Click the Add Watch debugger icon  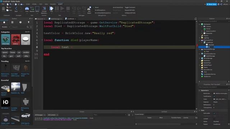pos(89,10)
